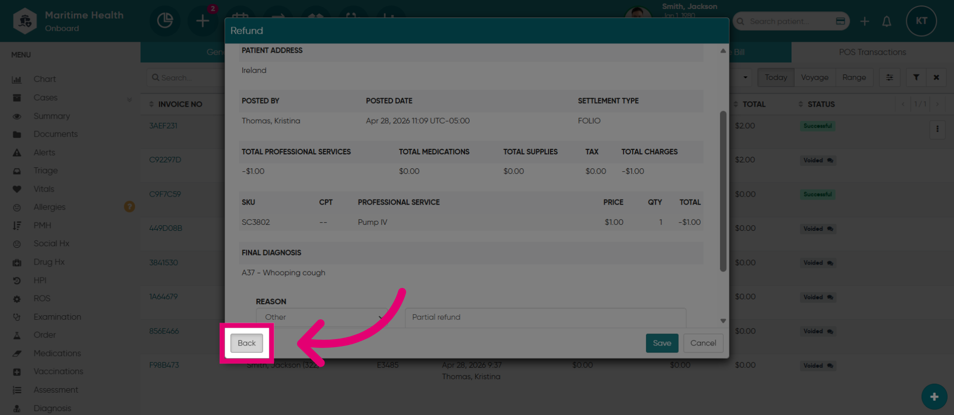Click the patient search field

coord(790,21)
